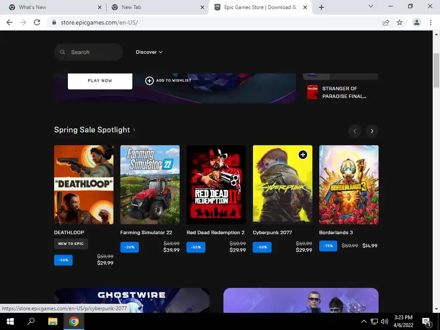Reload the Epic Games Store page
The height and width of the screenshot is (330, 440).
pyautogui.click(x=37, y=22)
